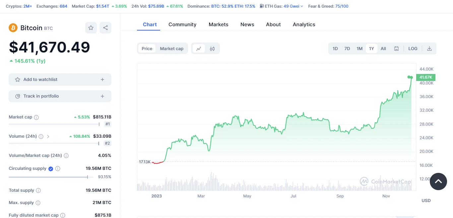Viewport: 453px width, 218px height.
Task: Show Max. supply info icon
Action: click(x=38, y=203)
